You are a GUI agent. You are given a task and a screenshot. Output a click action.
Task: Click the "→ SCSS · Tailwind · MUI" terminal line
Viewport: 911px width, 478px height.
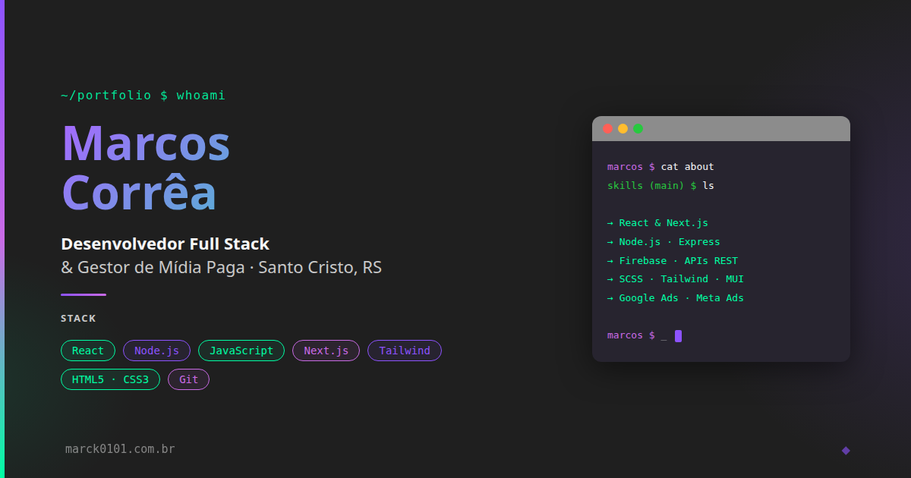tap(676, 279)
